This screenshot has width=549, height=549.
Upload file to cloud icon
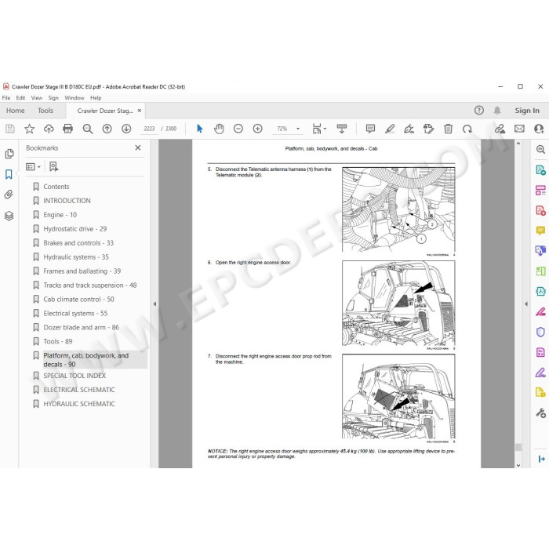coord(49,129)
